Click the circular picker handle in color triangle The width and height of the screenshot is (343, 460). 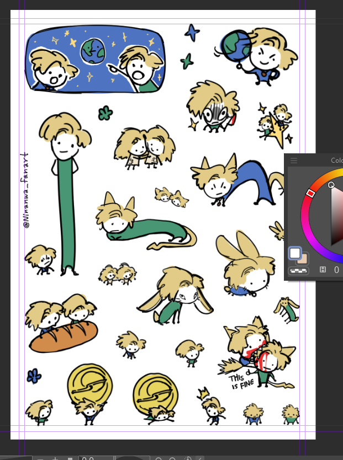(x=331, y=185)
